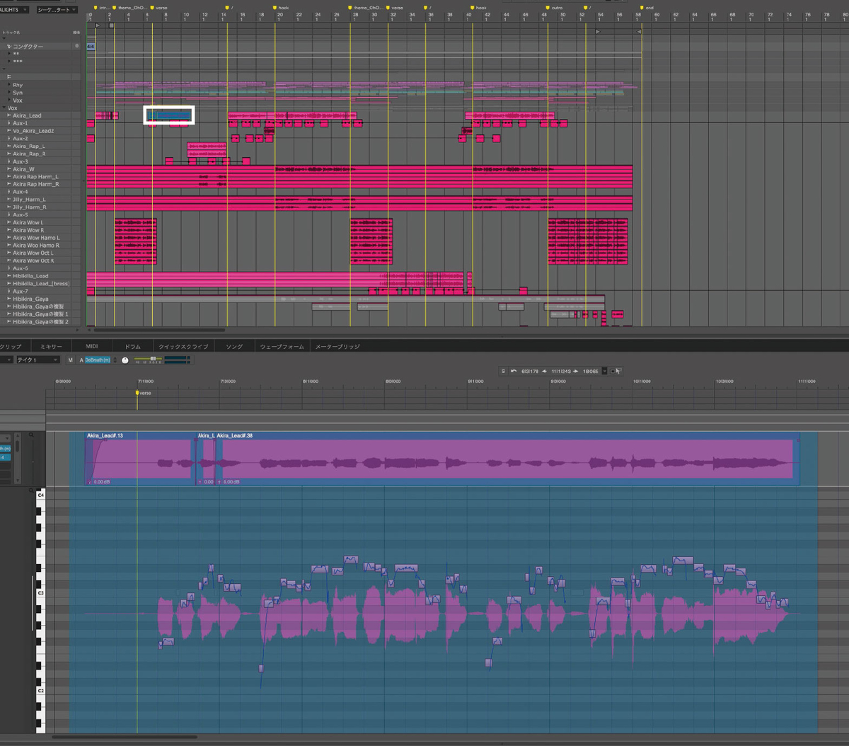
Task: Toggle the M mute button
Action: [x=70, y=360]
